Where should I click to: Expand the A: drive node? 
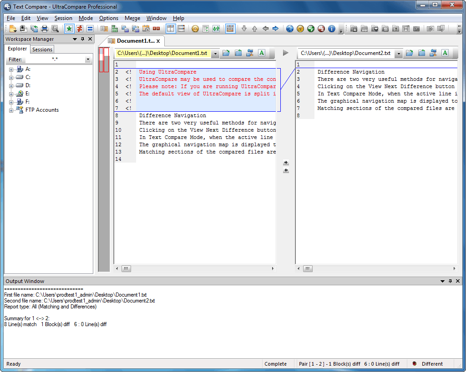pos(11,69)
